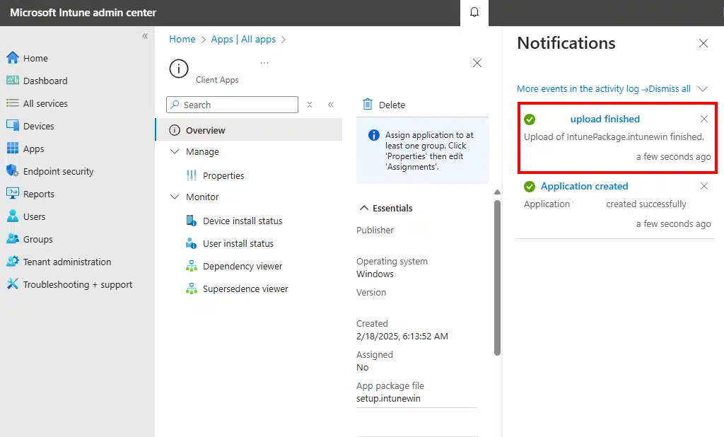
Task: Click the vertical scrollbar in Overview pane
Action: pos(497,276)
